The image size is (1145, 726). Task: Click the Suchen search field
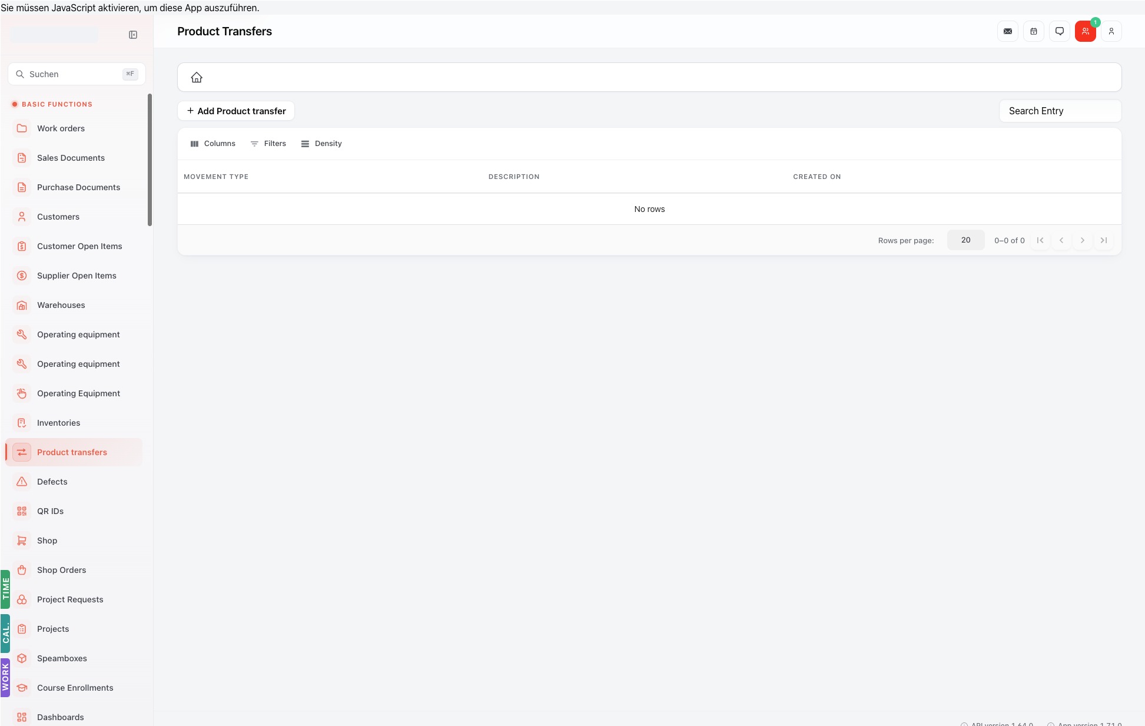[x=77, y=74]
